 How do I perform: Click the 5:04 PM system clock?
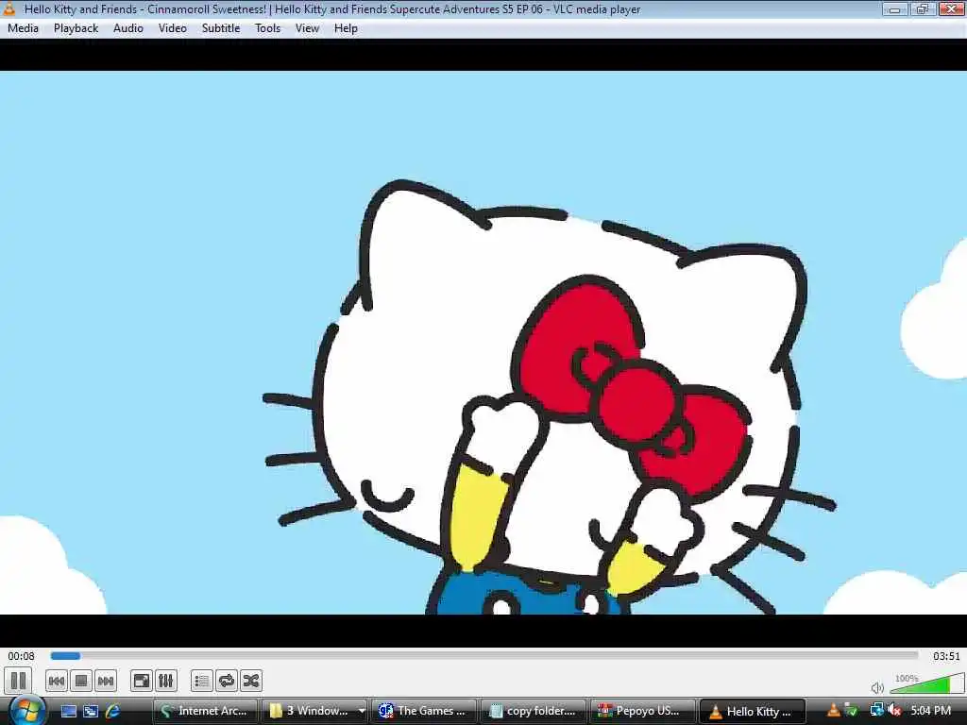[930, 711]
